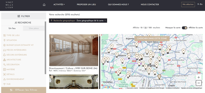The width and height of the screenshot is (205, 93).
Task: Open the second listing staircase photo
Action: pos(74,82)
